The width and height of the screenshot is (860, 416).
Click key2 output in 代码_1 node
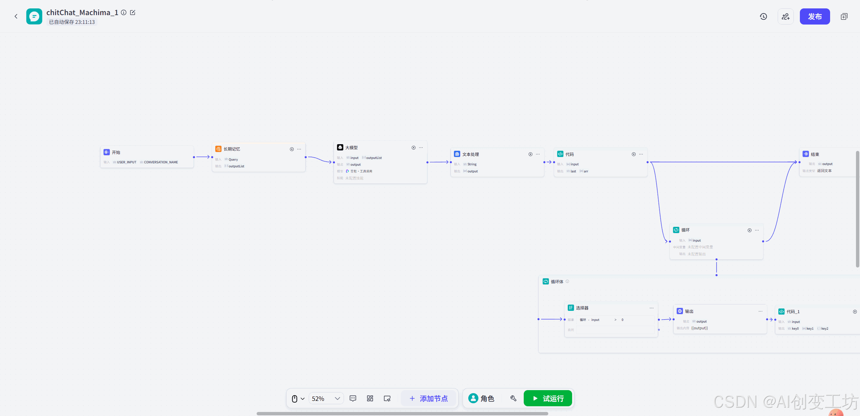pos(825,329)
